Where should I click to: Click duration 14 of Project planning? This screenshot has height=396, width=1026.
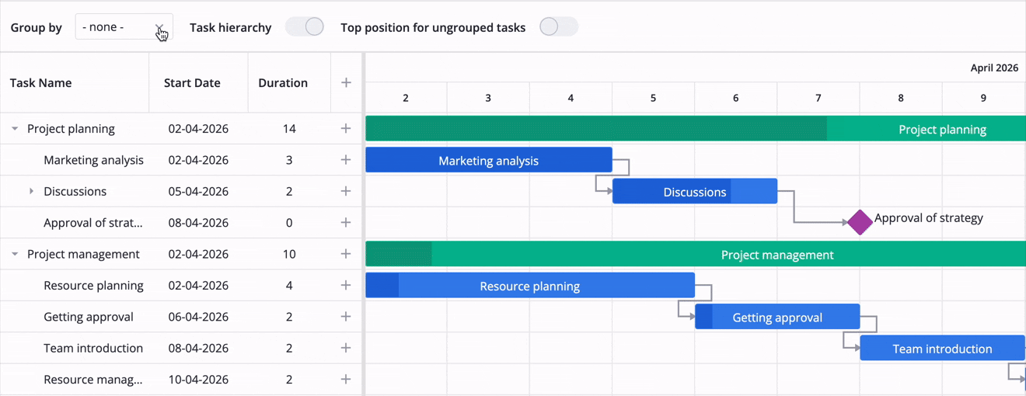[289, 129]
